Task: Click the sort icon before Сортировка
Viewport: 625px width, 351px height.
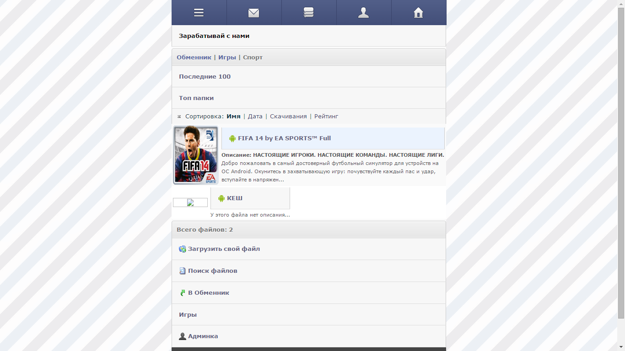Action: (x=179, y=117)
